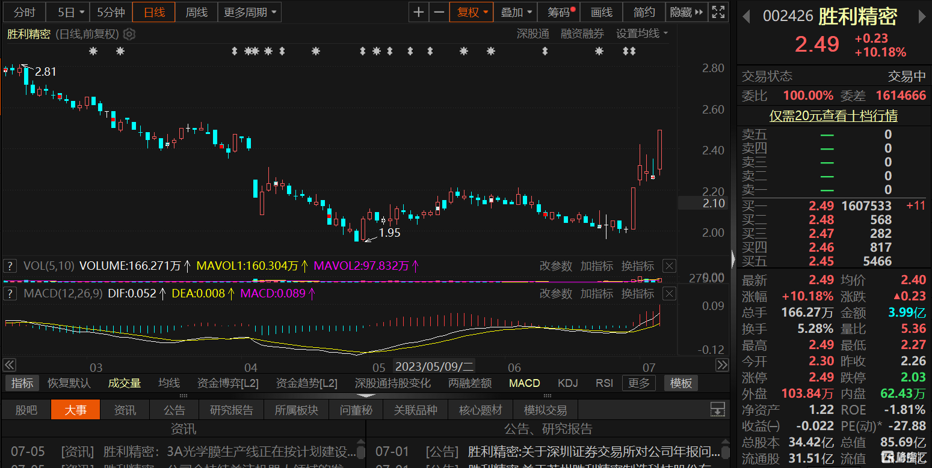Enable 成交量 indicator

pyautogui.click(x=125, y=383)
